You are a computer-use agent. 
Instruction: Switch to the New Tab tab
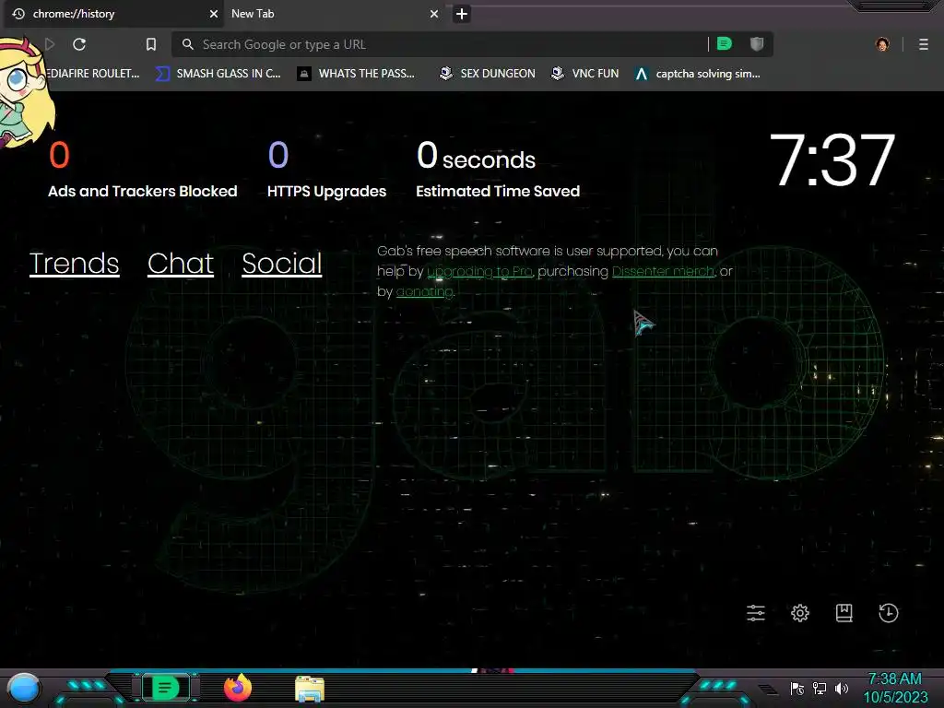click(x=332, y=14)
